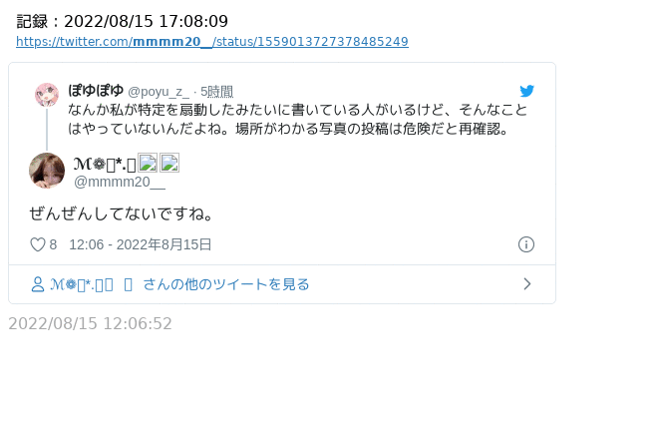Viewport: 658px width, 422px height.
Task: Like the tweet with heart icon
Action: 37,244
